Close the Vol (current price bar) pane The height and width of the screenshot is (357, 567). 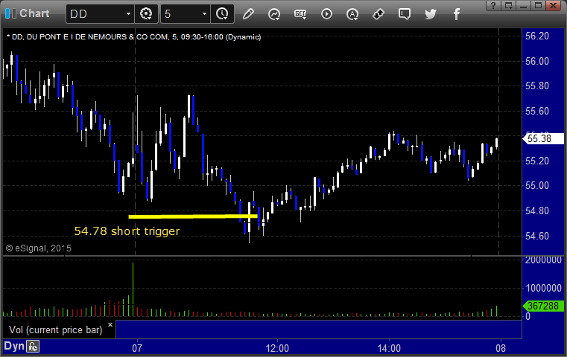[x=110, y=324]
